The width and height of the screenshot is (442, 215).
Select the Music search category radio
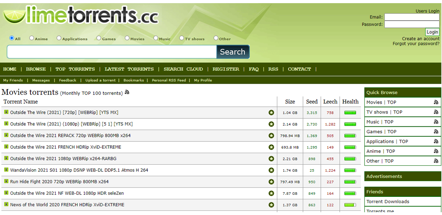point(156,38)
